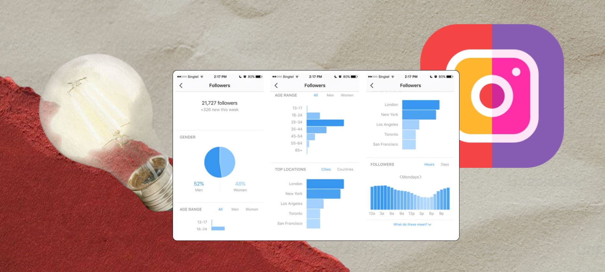Click the 25-34 age bar on the middle screen
Viewport: 605px width, 272px height.
325,123
